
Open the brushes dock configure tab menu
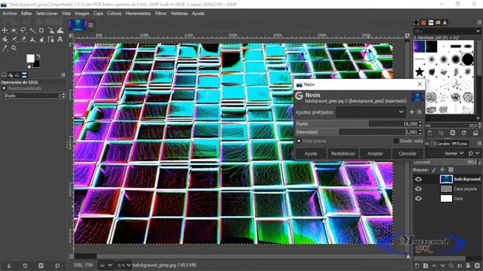point(479,22)
